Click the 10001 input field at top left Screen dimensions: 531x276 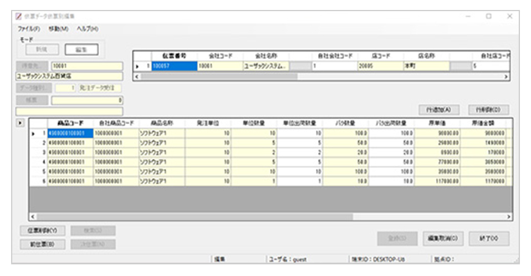[85, 66]
